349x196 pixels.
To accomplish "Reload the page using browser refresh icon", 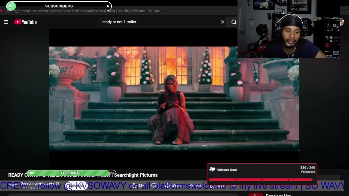I will [x=17, y=11].
